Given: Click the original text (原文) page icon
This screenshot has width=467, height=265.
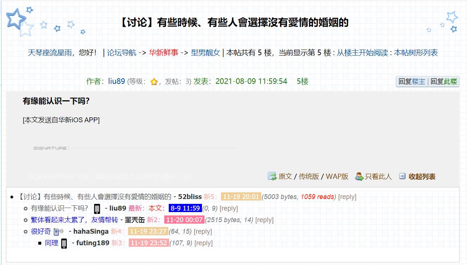Looking at the screenshot, I should tap(272, 176).
